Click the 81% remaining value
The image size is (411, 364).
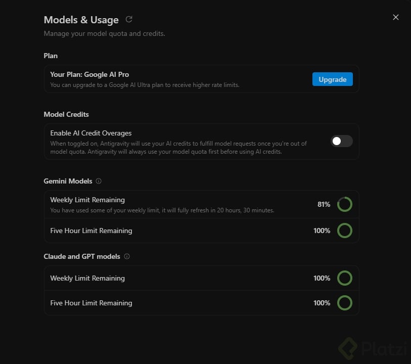pyautogui.click(x=324, y=204)
